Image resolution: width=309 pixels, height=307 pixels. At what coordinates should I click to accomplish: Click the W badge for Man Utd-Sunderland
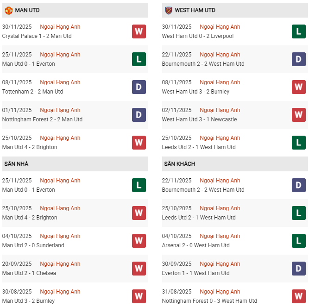point(139,241)
